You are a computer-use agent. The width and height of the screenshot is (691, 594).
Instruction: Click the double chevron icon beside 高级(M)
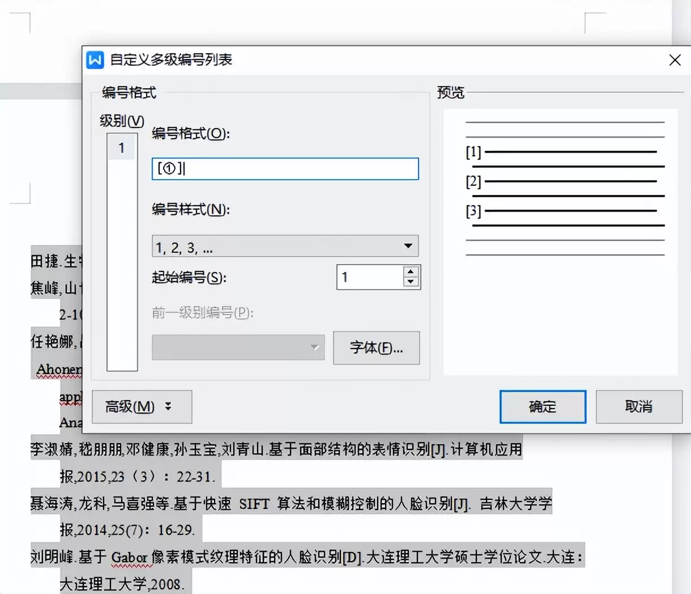pyautogui.click(x=168, y=406)
